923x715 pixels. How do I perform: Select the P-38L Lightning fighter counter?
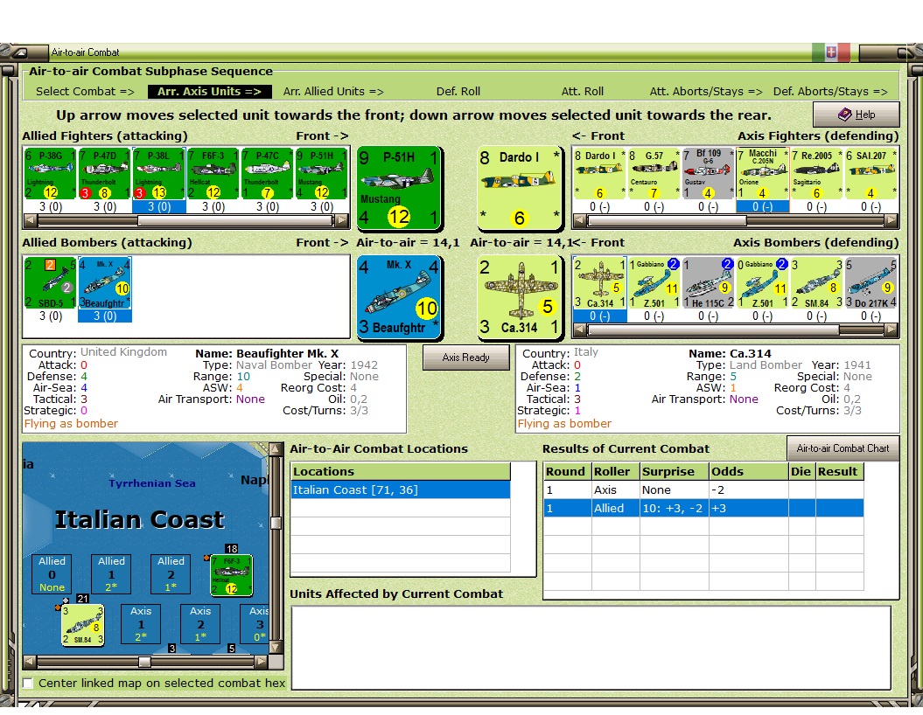[x=159, y=173]
